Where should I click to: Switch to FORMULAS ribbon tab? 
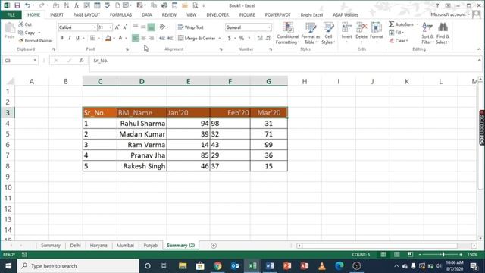pyautogui.click(x=120, y=14)
